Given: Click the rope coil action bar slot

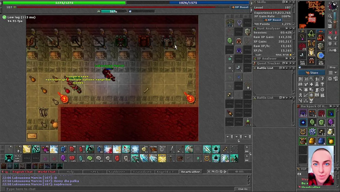Looking at the screenshot, I should pyautogui.click(x=180, y=158).
